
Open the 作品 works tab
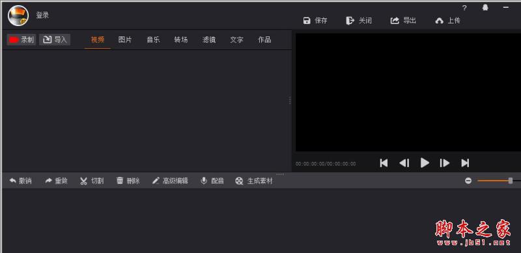click(264, 40)
